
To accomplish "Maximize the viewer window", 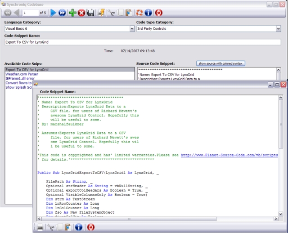I will point(277,85).
